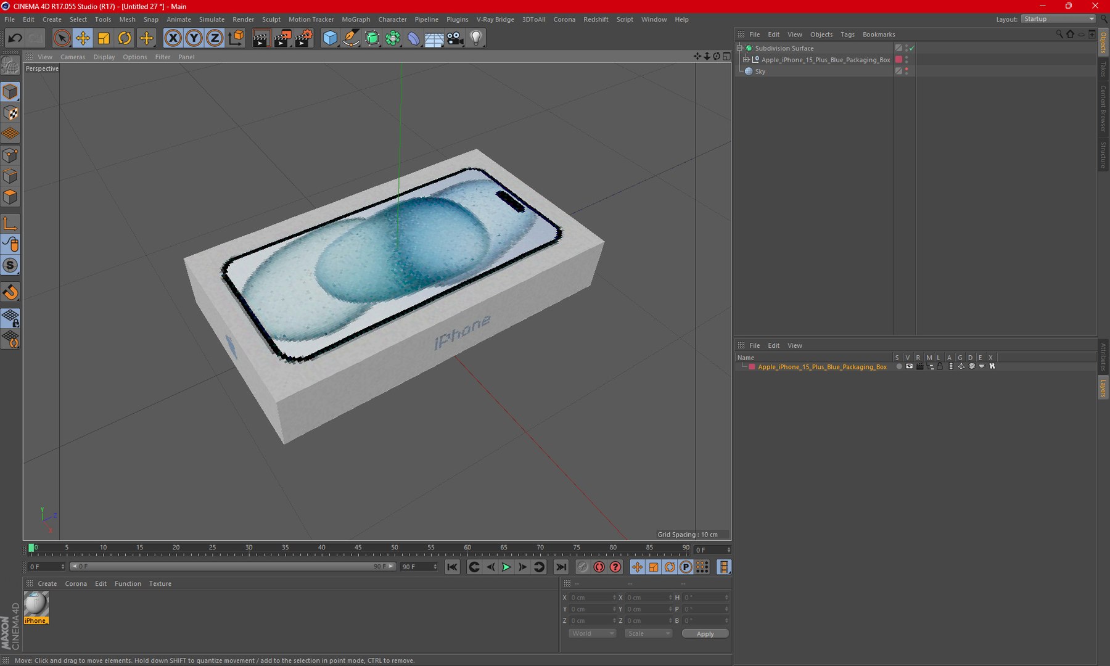
Task: Render the active view with the clapperboard icon
Action: click(261, 38)
